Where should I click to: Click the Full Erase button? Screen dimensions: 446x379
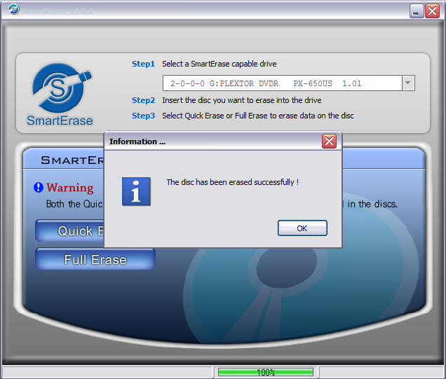95,259
